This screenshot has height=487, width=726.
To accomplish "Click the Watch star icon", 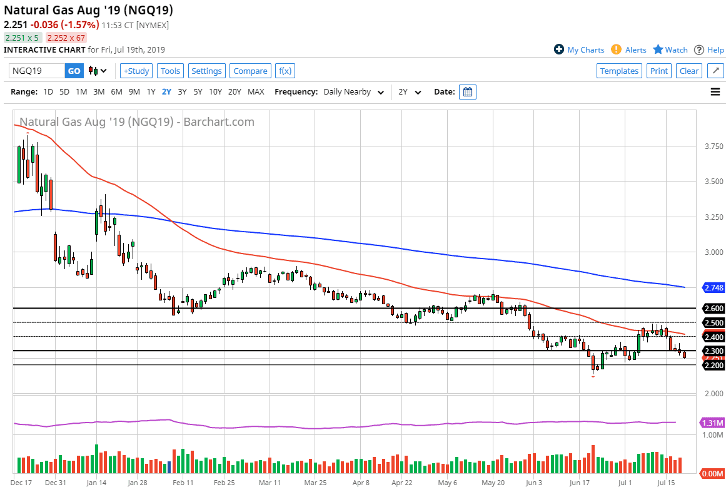I will click(x=658, y=49).
